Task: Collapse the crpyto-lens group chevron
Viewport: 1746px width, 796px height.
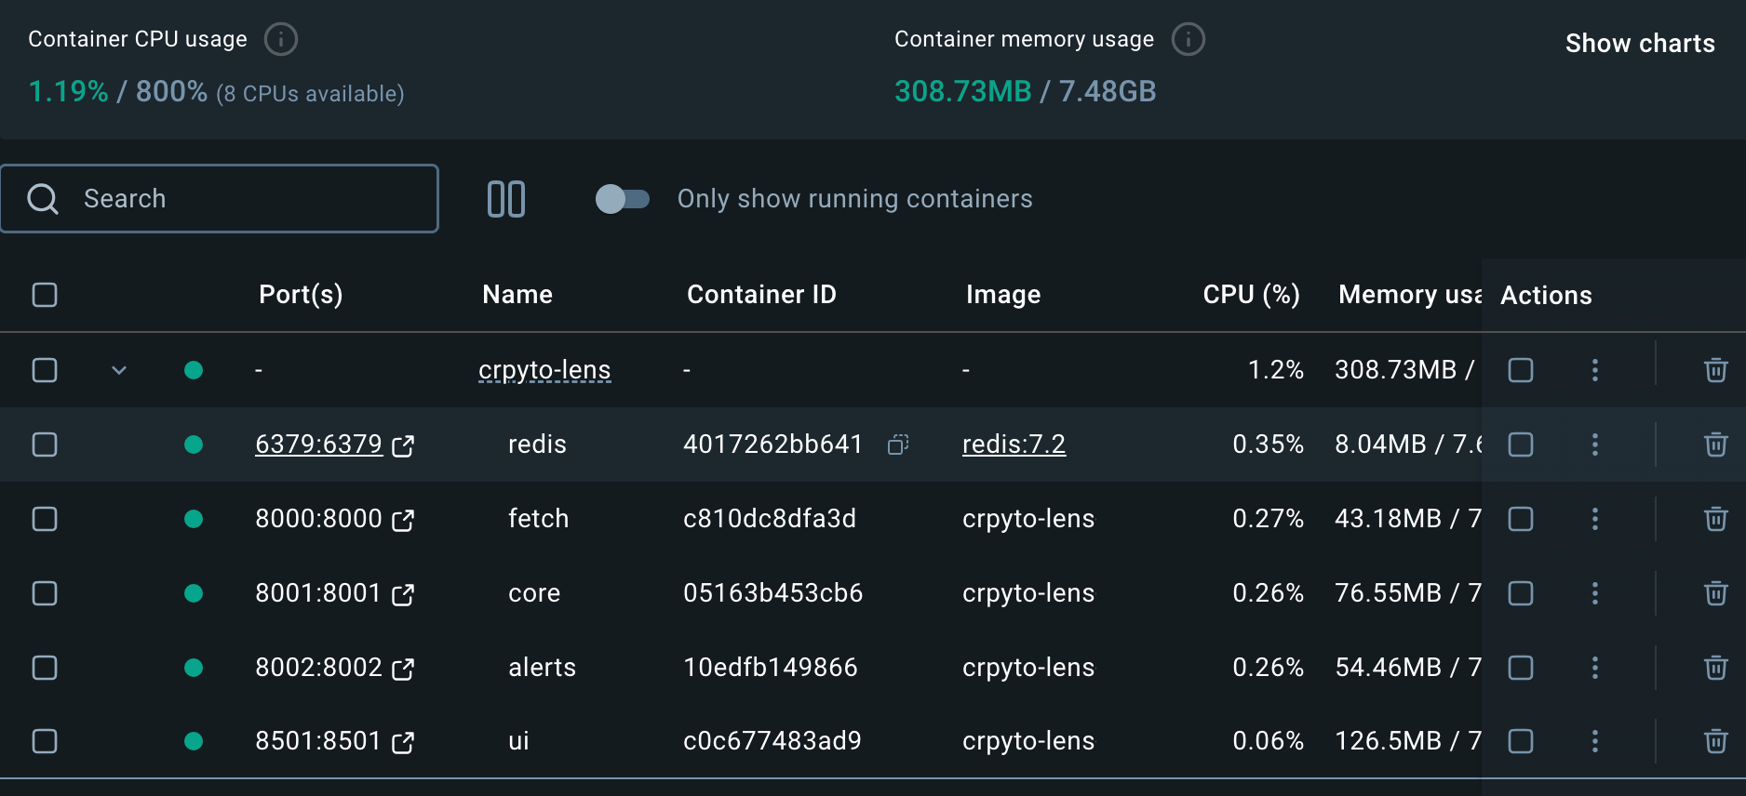Action: coord(119,370)
